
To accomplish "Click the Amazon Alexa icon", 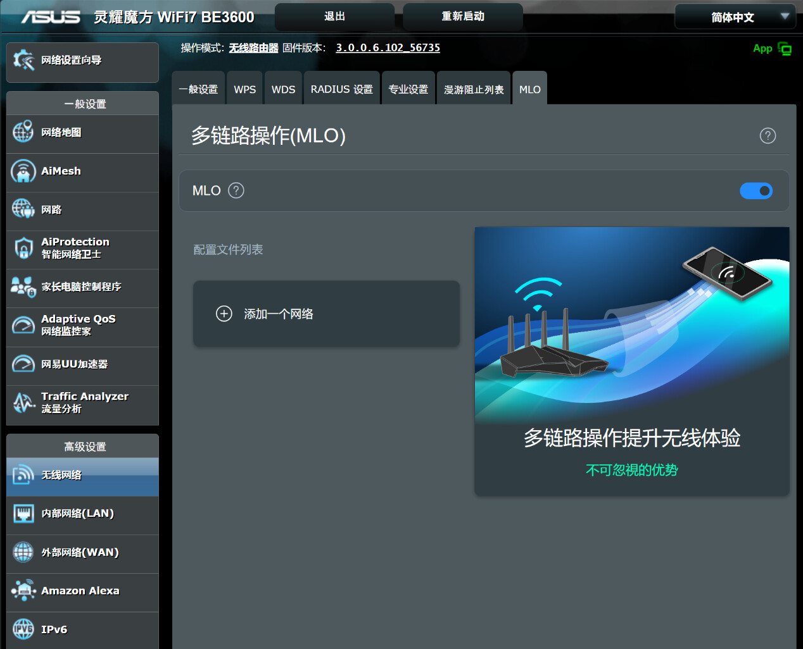I will click(x=23, y=591).
